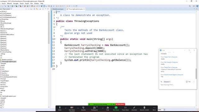Click the chat window vertical scrollbar
This screenshot has width=199, height=112.
point(196,74)
